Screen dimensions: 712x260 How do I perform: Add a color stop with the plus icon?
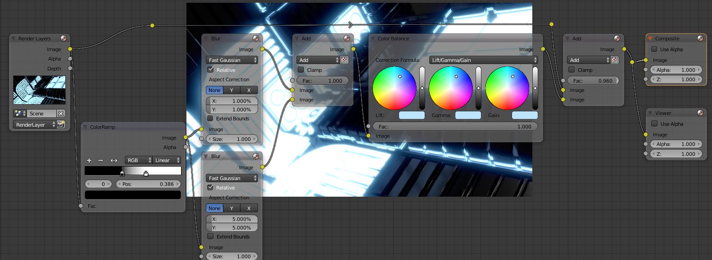[89, 160]
